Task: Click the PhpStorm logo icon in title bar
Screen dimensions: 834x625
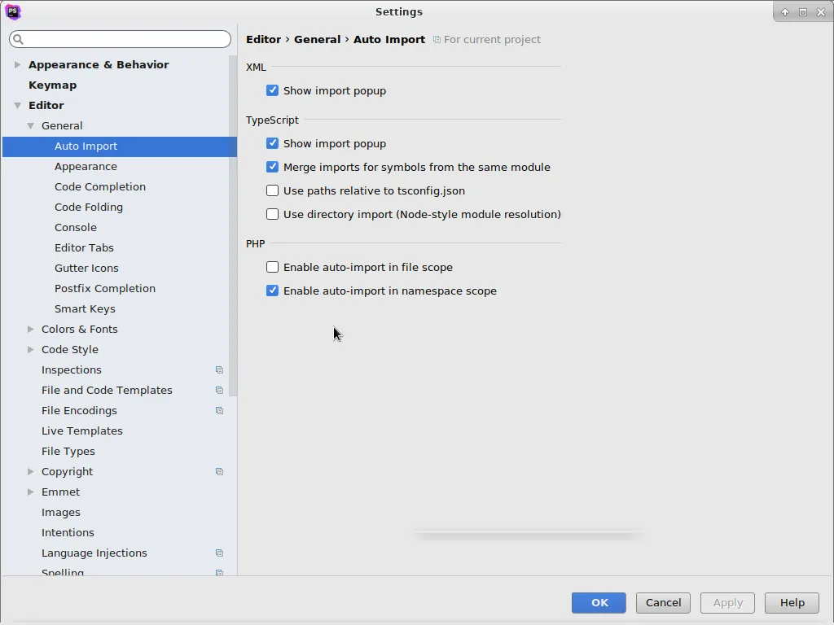Action: pyautogui.click(x=12, y=11)
